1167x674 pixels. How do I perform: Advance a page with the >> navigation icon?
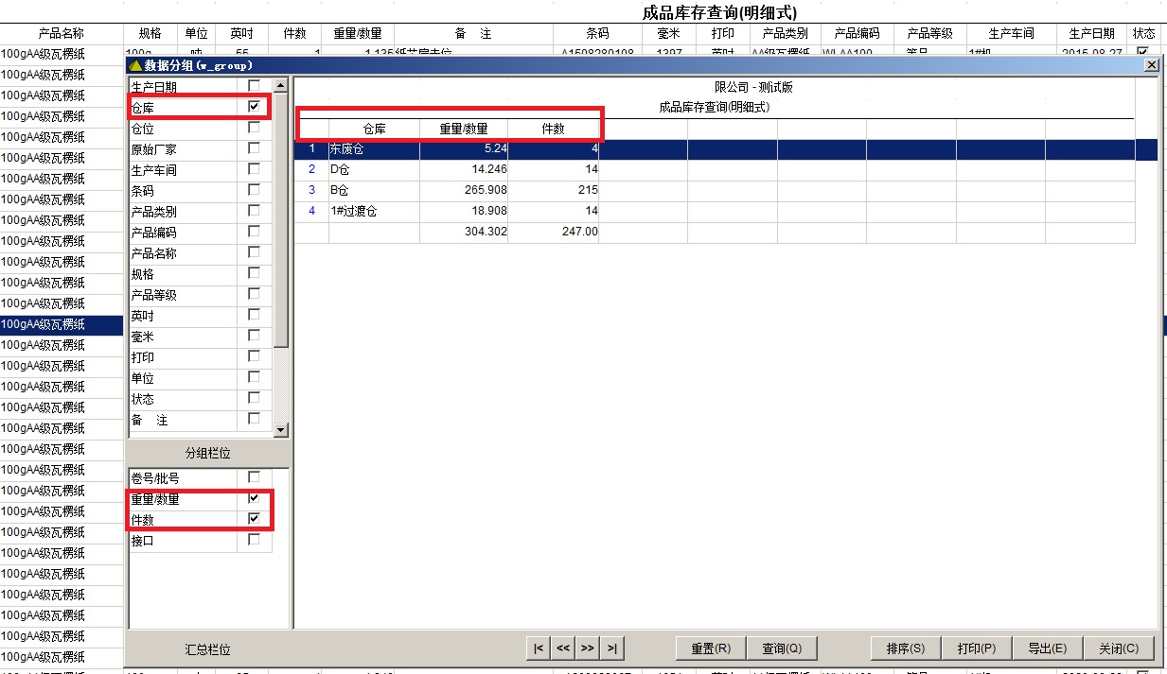(x=587, y=648)
